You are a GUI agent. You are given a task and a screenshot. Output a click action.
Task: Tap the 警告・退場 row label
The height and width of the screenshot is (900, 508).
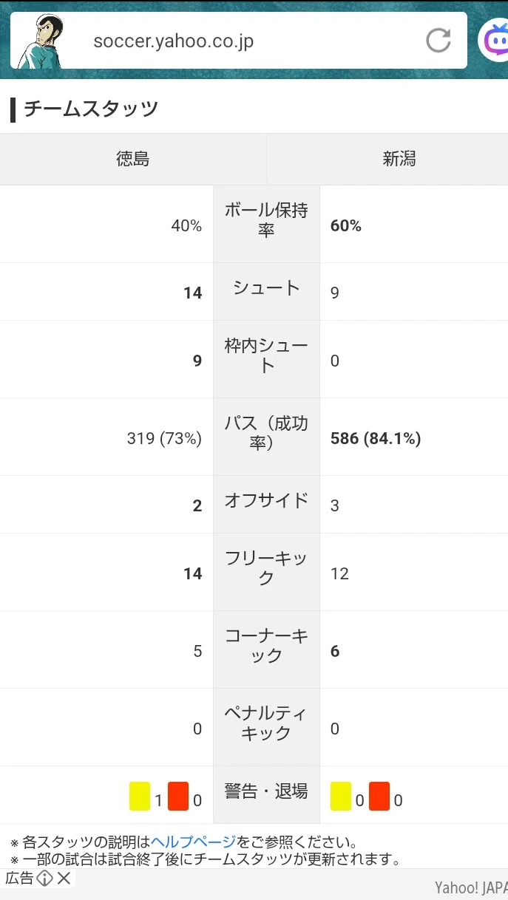click(266, 791)
